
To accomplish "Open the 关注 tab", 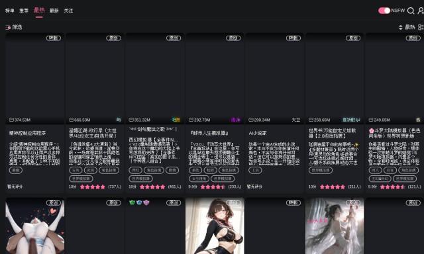I will 68,11.
